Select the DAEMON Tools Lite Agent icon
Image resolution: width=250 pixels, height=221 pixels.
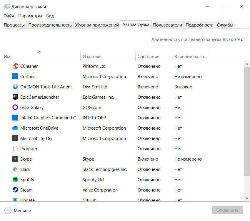point(15,87)
